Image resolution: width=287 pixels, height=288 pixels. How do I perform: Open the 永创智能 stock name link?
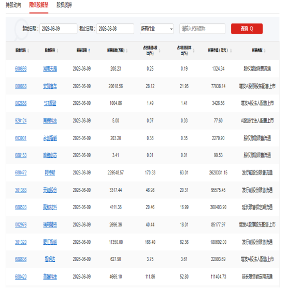click(50, 138)
